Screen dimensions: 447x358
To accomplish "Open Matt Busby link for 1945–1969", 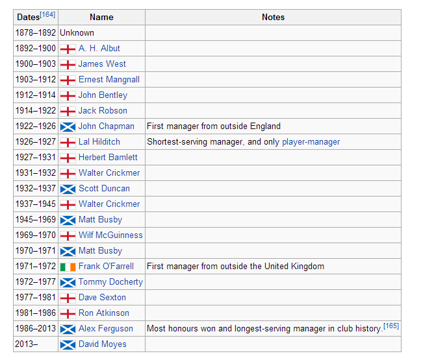I will tap(100, 220).
